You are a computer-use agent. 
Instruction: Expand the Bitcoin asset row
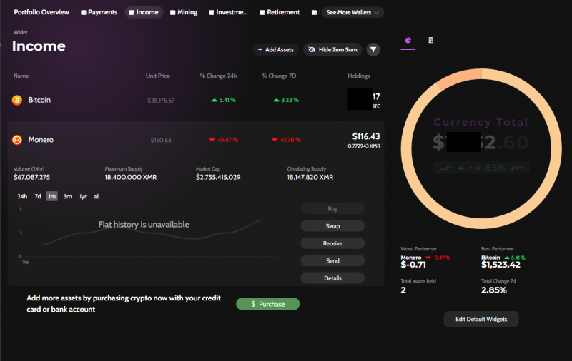[x=193, y=101]
